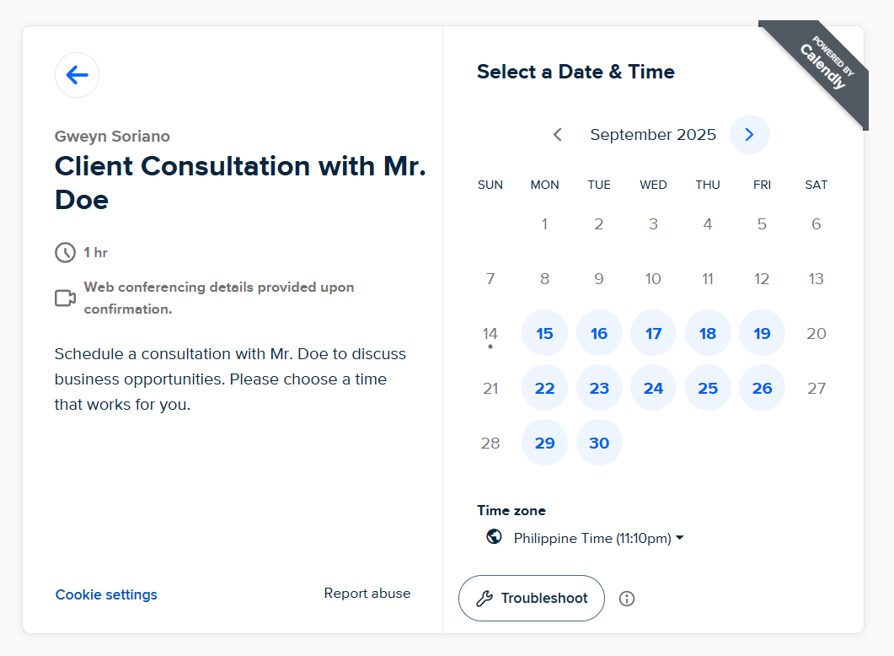Go to the previous month
Image resolution: width=894 pixels, height=656 pixels.
(557, 135)
